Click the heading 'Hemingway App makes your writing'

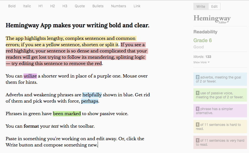[77, 25]
